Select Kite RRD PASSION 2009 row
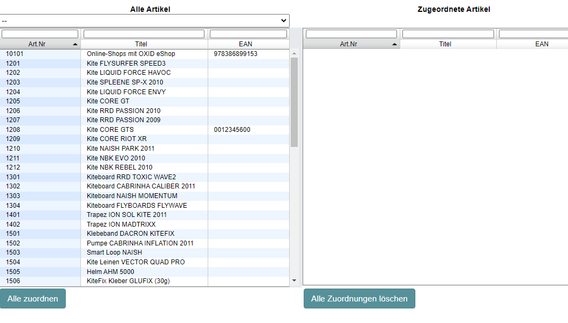This screenshot has width=568, height=323. click(x=145, y=120)
